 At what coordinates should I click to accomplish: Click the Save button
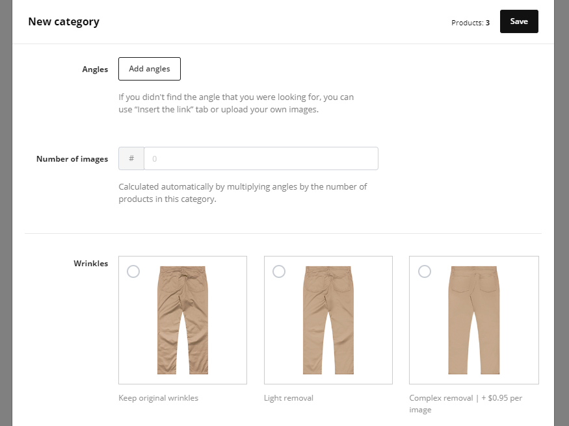[x=519, y=21]
